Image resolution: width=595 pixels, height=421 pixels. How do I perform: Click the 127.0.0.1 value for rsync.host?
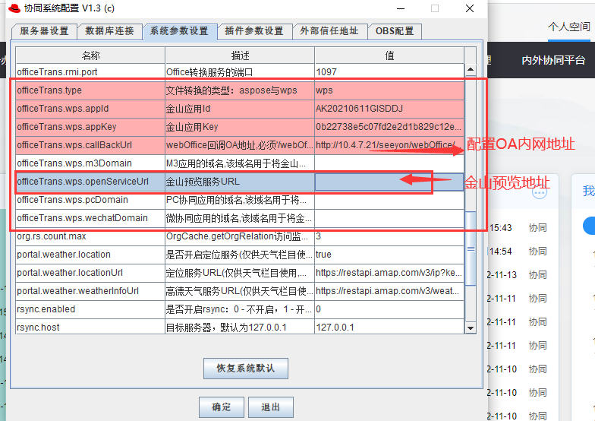click(x=389, y=327)
